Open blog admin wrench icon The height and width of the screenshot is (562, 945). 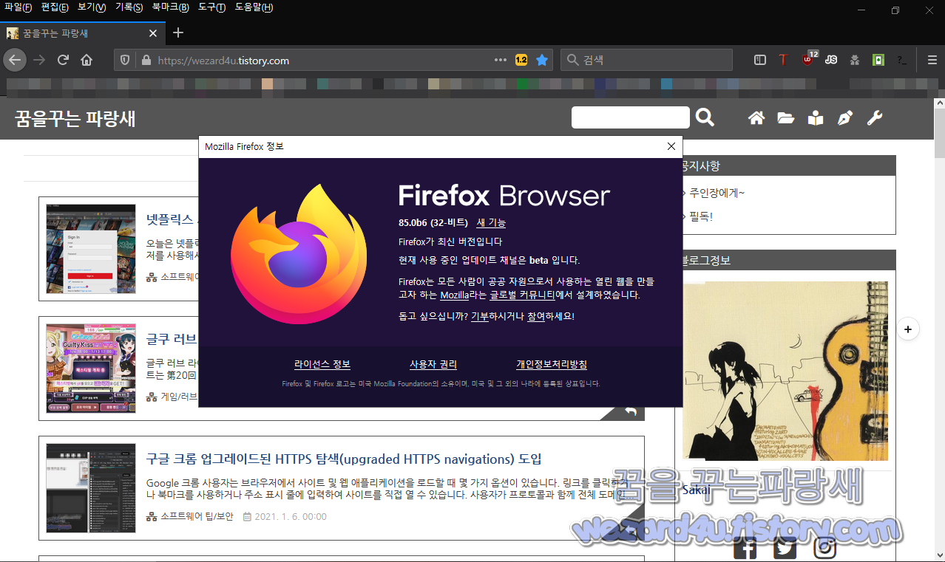click(875, 118)
